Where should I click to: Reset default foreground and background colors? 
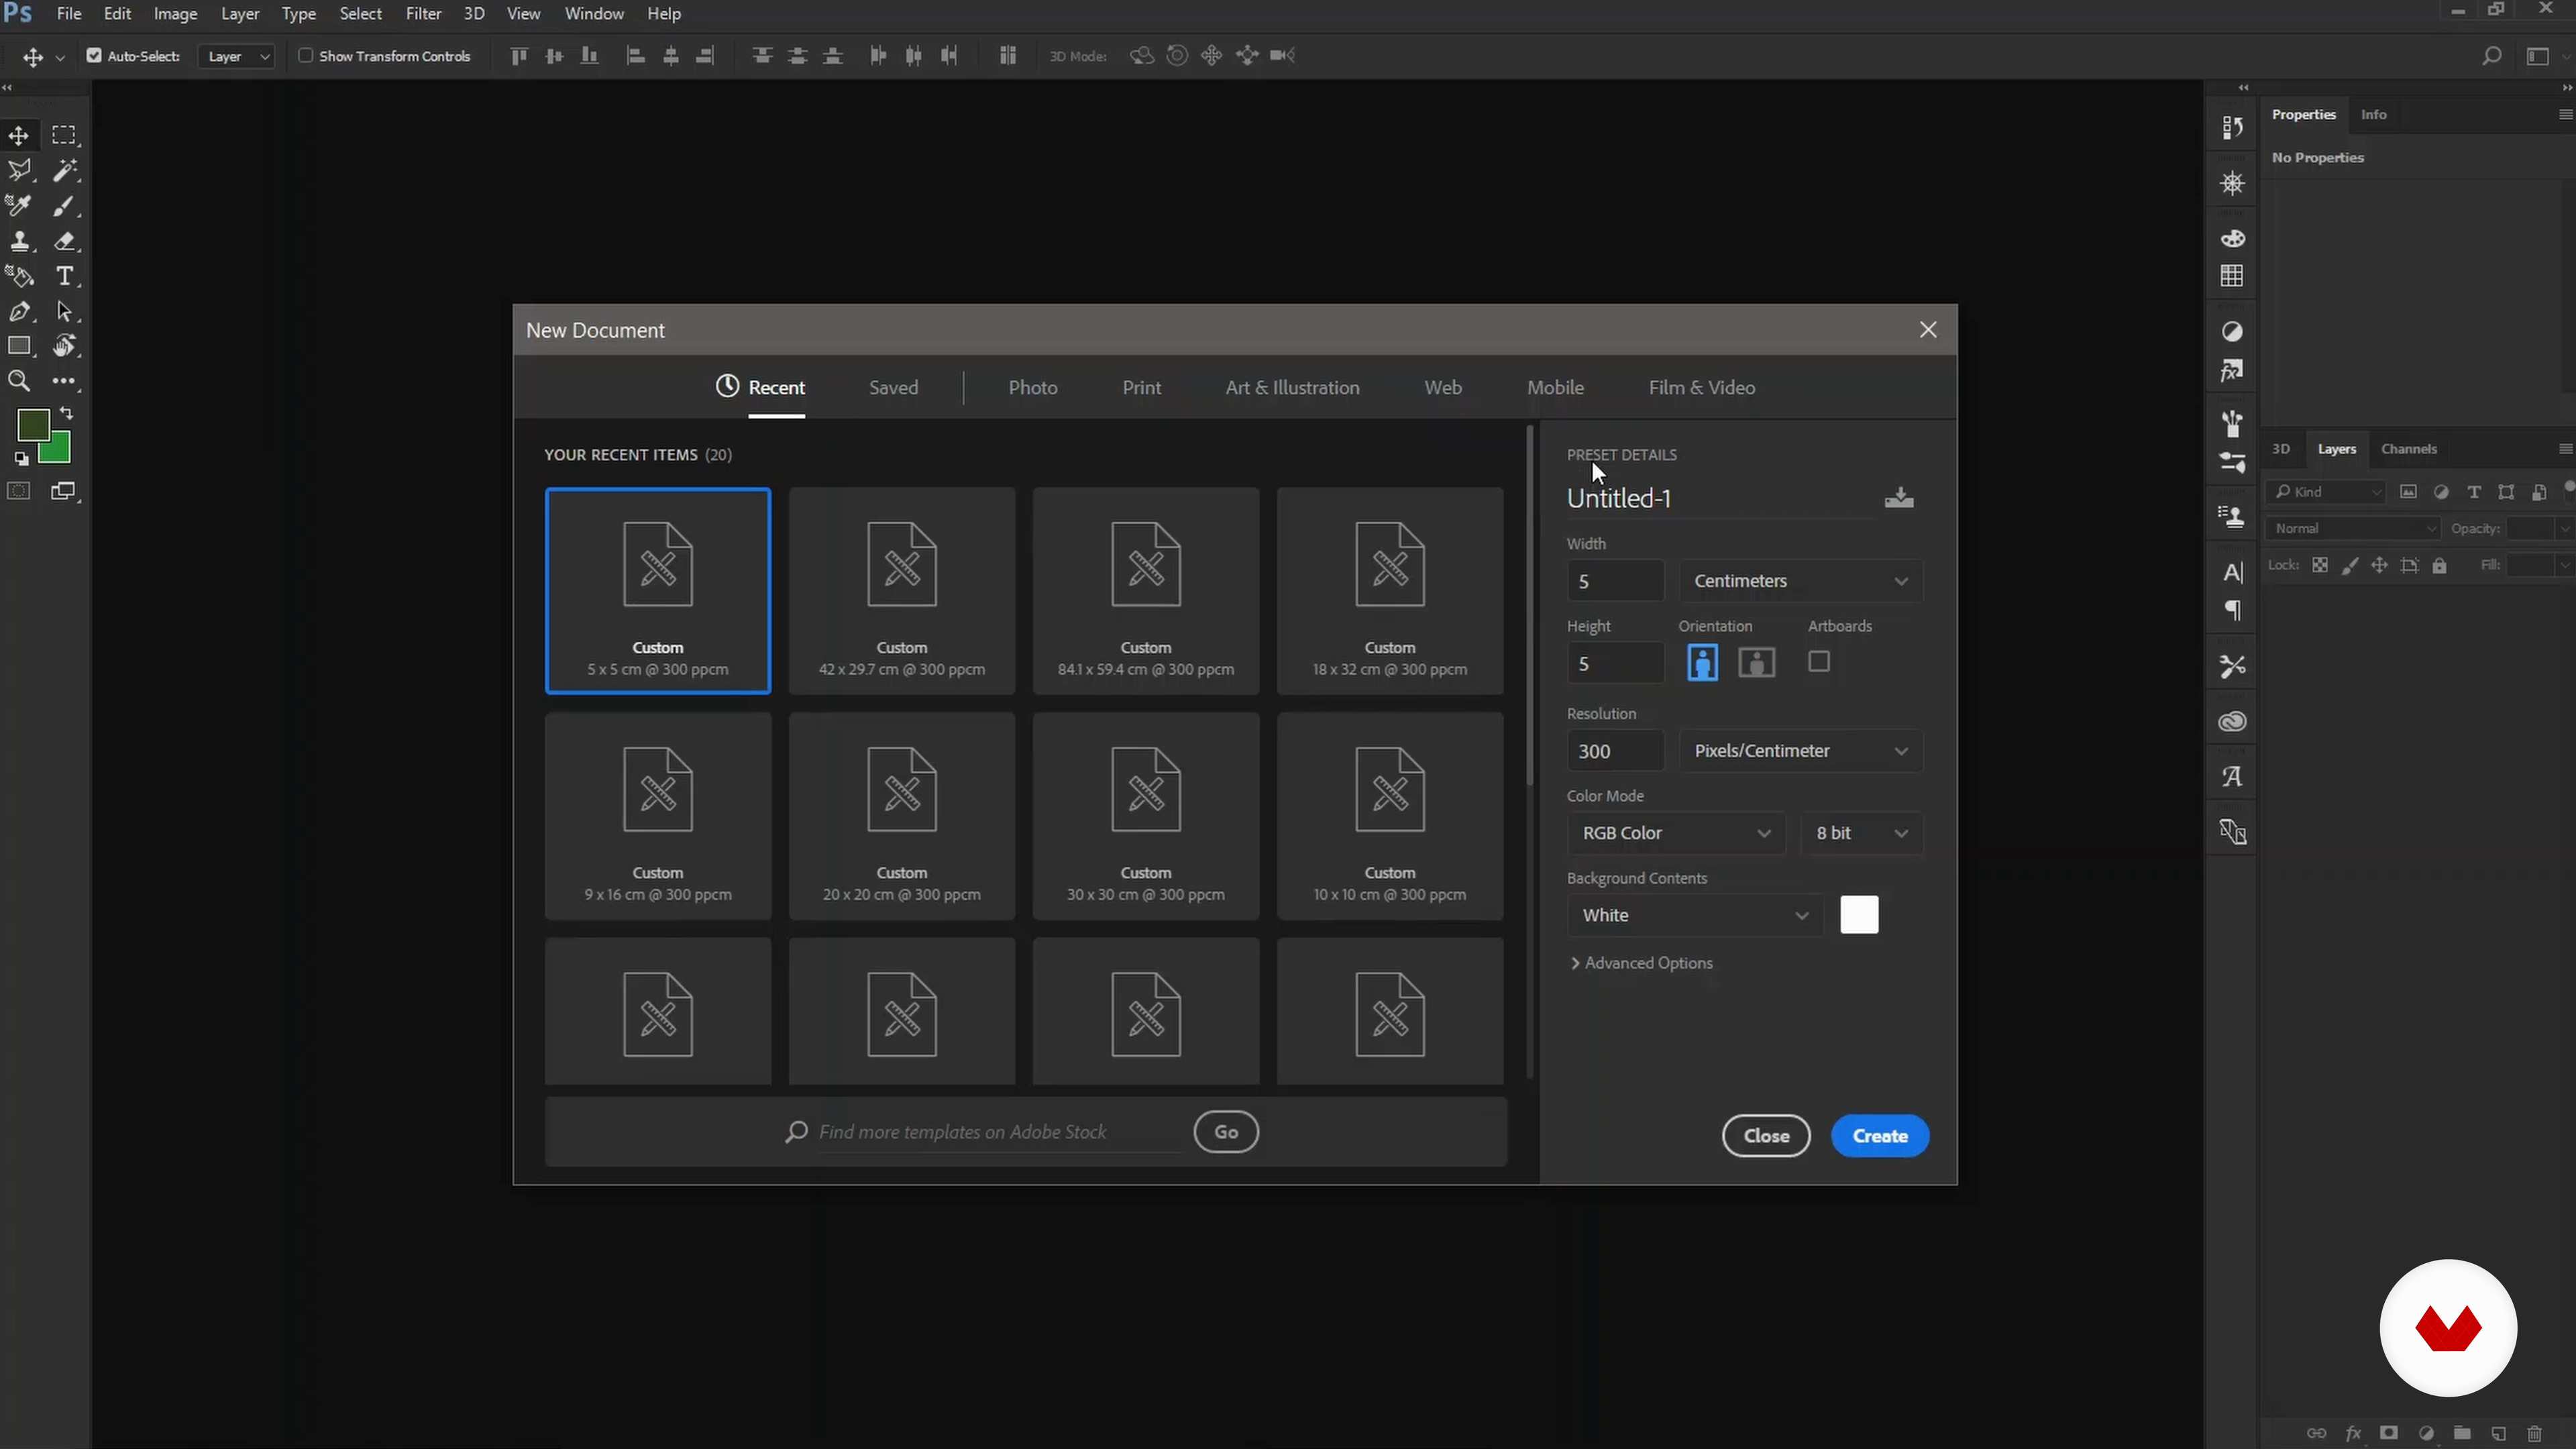click(x=22, y=459)
